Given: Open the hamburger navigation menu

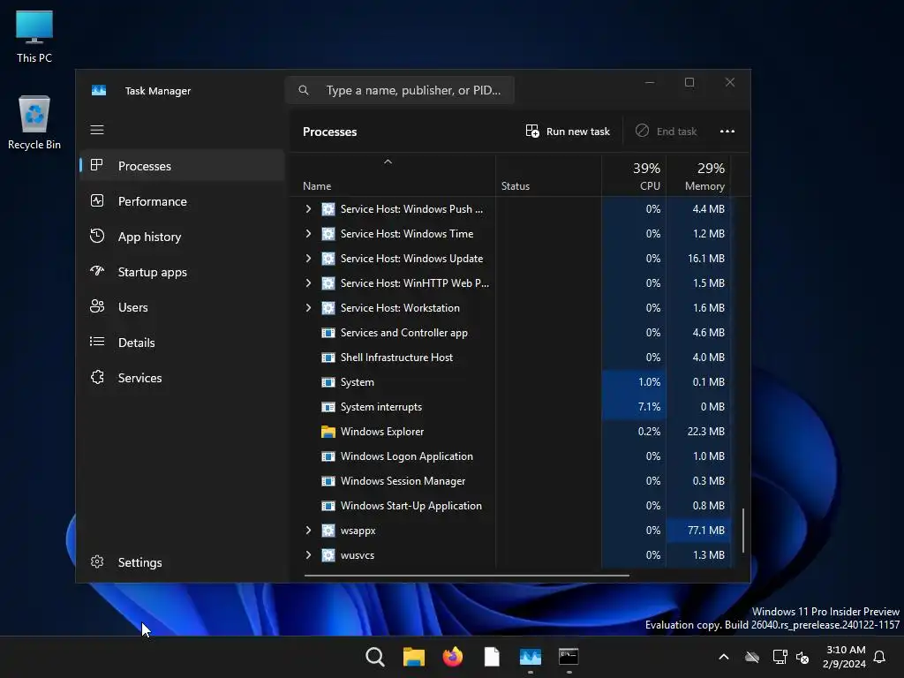Looking at the screenshot, I should click(97, 130).
